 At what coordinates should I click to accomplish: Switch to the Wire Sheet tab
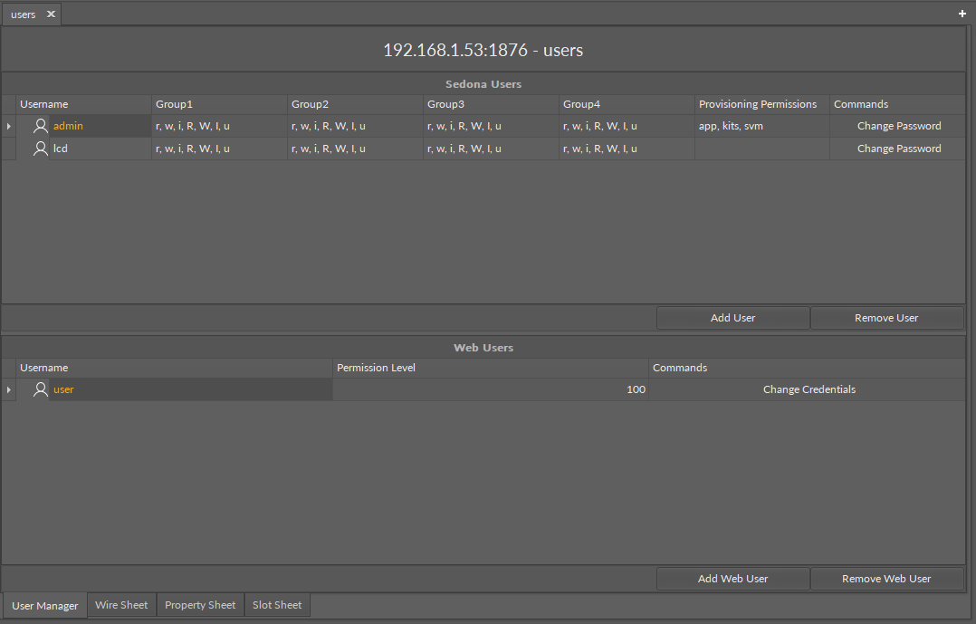120,605
